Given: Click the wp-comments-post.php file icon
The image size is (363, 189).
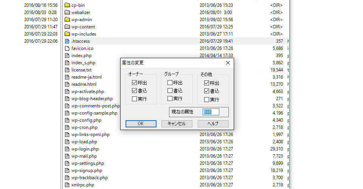Looking at the screenshot, I should click(x=67, y=106).
